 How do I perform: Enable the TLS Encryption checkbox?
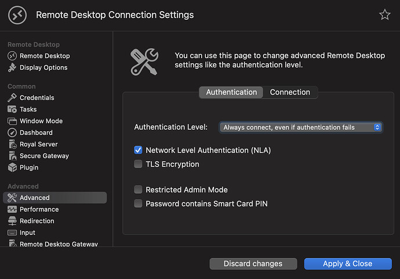(x=138, y=164)
